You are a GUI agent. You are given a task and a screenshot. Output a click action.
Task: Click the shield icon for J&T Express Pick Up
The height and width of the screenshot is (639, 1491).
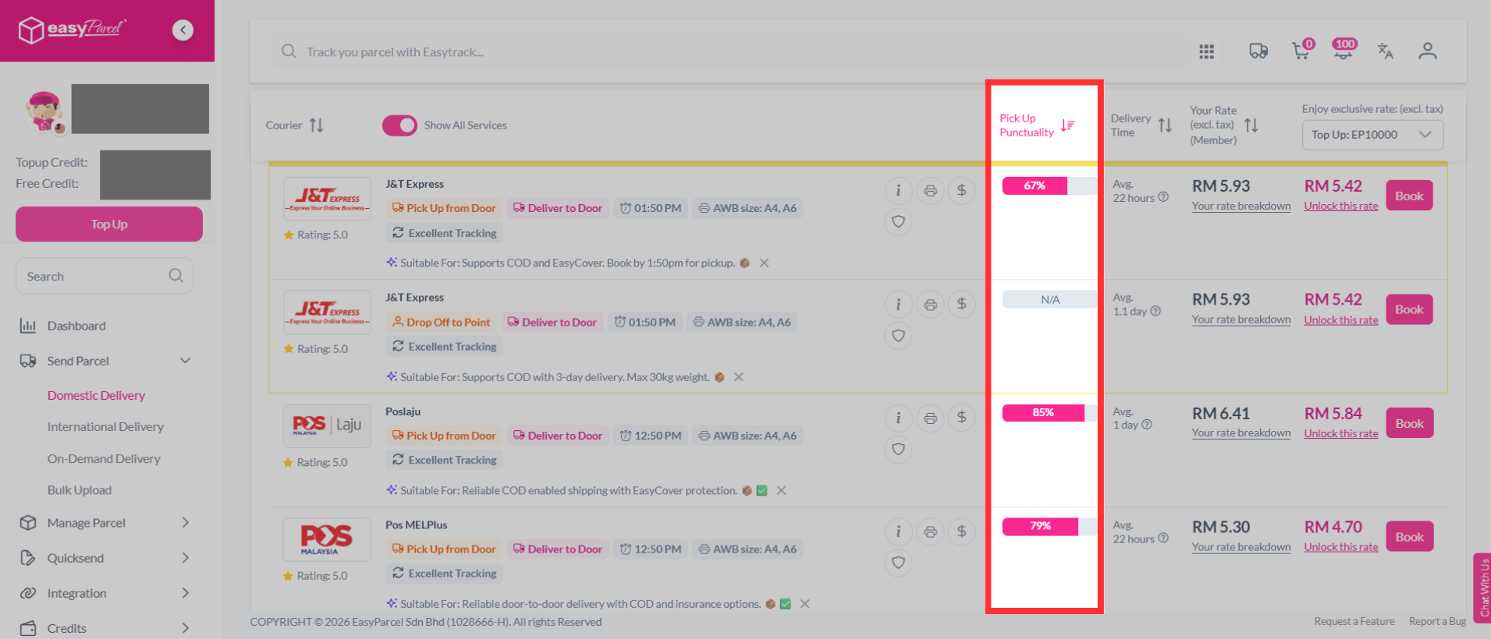point(898,222)
